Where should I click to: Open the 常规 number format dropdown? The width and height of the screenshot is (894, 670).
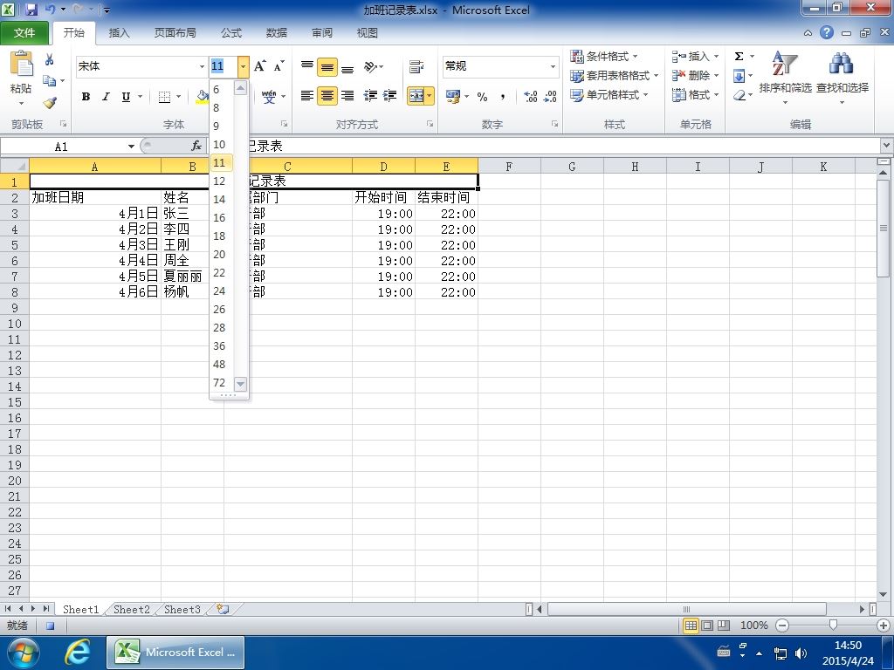point(553,66)
